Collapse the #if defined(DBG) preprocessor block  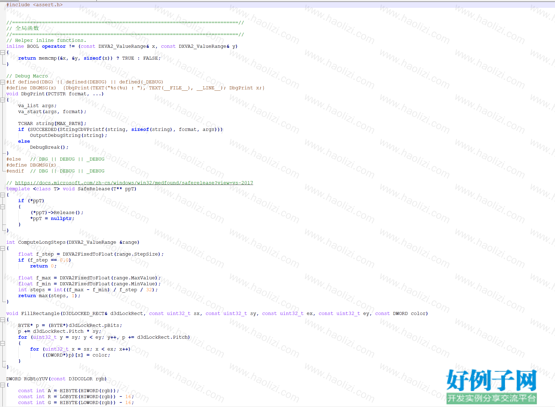(x=2, y=82)
